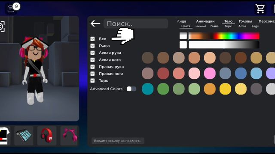Click the Введите ссылку на предмет field
The height and width of the screenshot is (154, 275).
point(118,141)
